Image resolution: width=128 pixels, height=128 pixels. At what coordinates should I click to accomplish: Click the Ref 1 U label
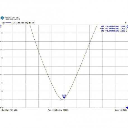(x=32, y=23)
